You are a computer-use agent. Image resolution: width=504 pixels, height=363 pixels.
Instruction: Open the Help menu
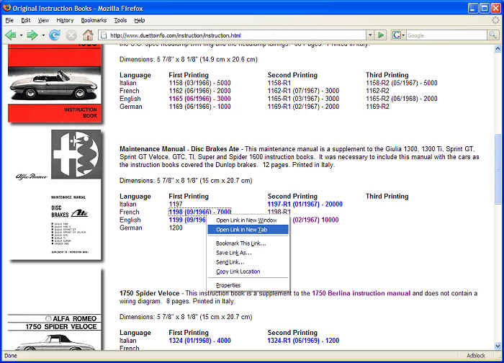140,20
